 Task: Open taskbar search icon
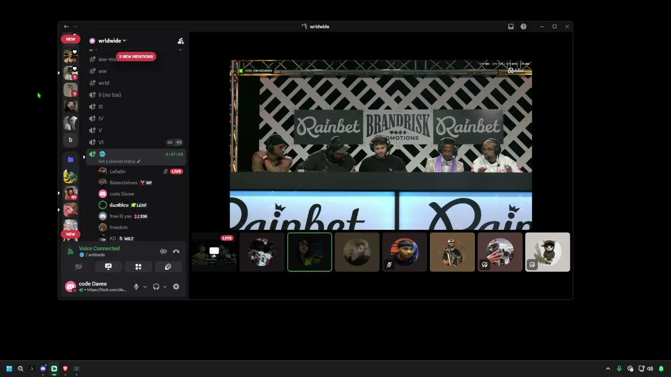click(20, 369)
